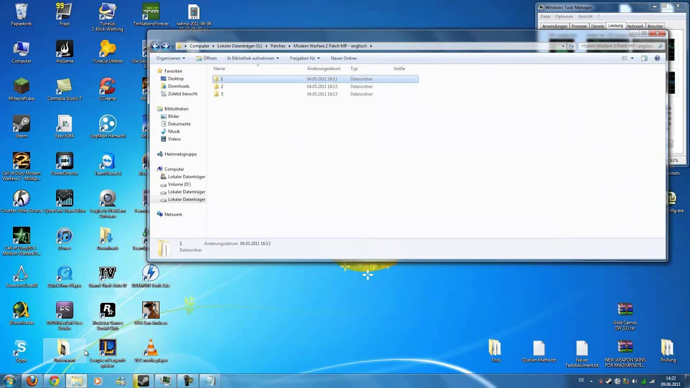Expand the Freigeben für dropdown

(x=305, y=58)
